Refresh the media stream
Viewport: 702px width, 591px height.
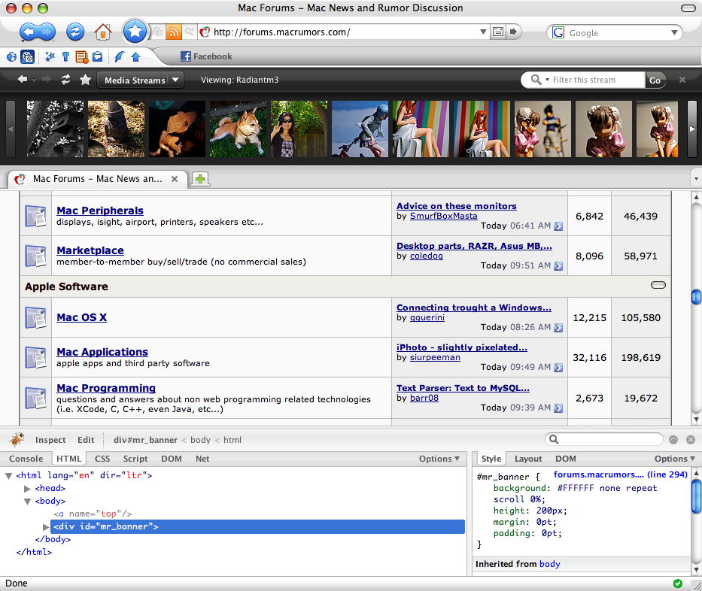[65, 80]
